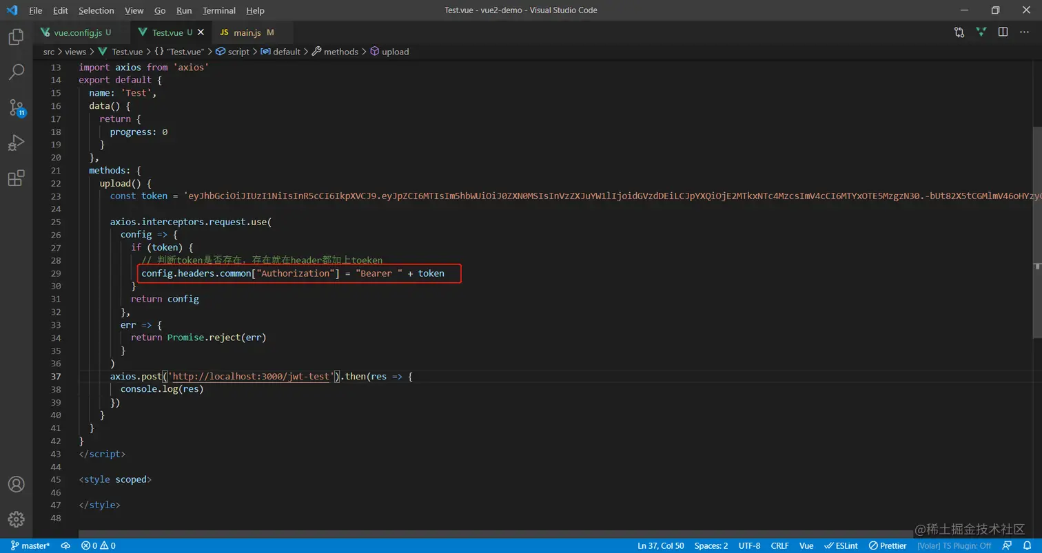
Task: Open the Selection menu
Action: (96, 10)
